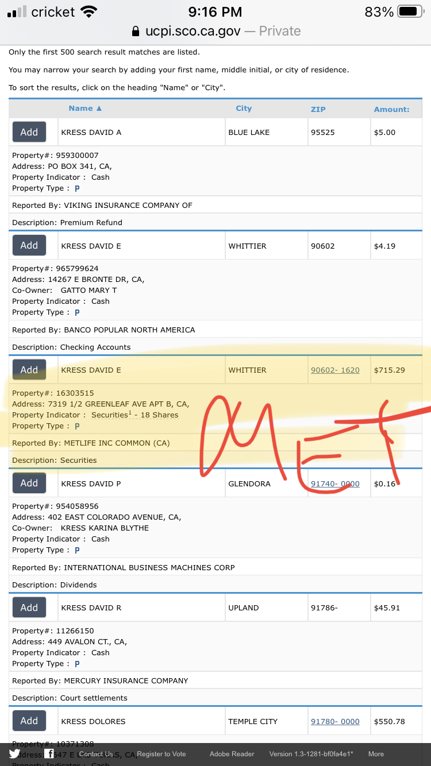
Task: Click the ZIP column heading
Action: [x=318, y=109]
